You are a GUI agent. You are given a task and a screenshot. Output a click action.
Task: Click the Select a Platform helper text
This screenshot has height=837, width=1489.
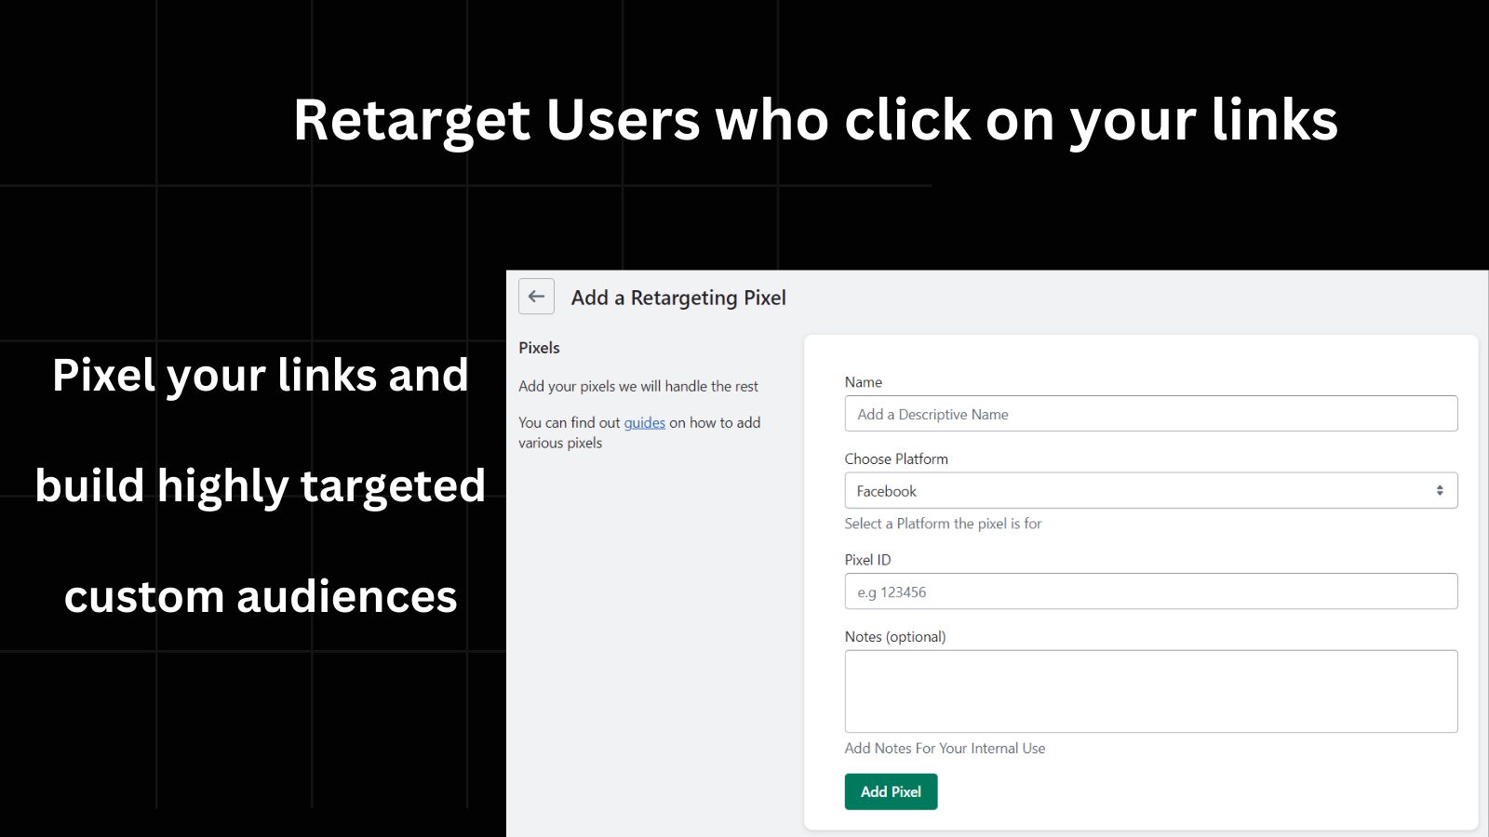click(x=943, y=524)
